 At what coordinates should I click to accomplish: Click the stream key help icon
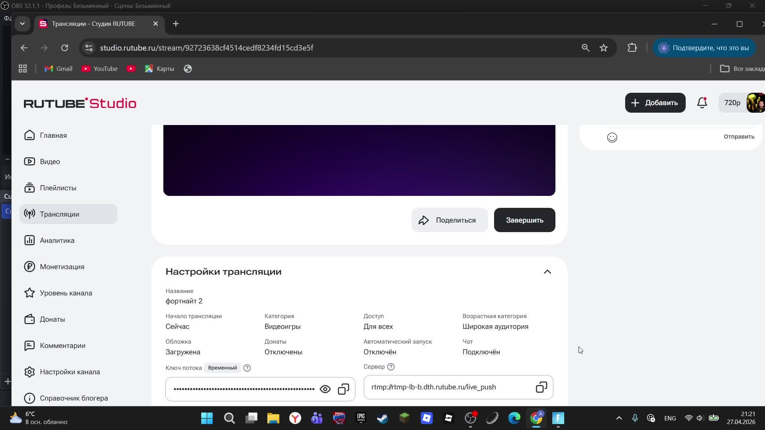click(247, 368)
